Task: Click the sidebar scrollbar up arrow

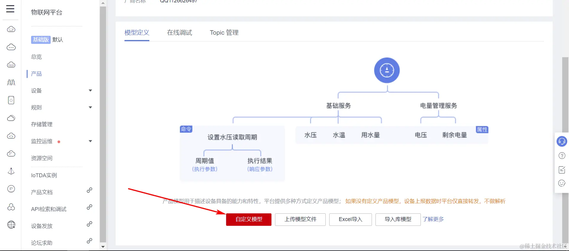Action: click(x=103, y=3)
